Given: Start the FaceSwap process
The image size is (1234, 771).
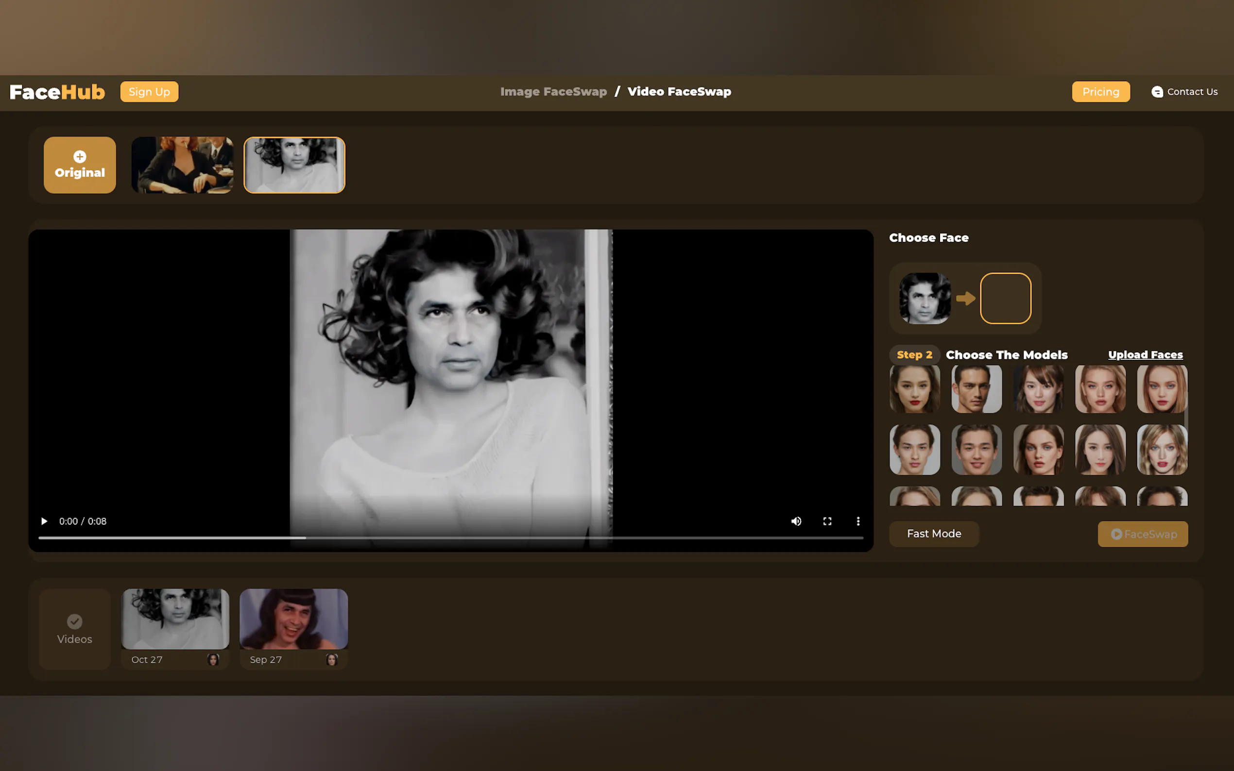Looking at the screenshot, I should tap(1142, 534).
